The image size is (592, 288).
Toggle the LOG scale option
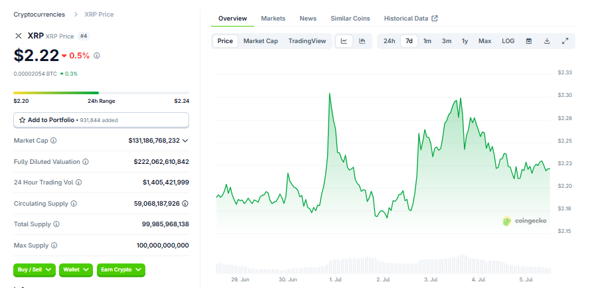pos(508,41)
